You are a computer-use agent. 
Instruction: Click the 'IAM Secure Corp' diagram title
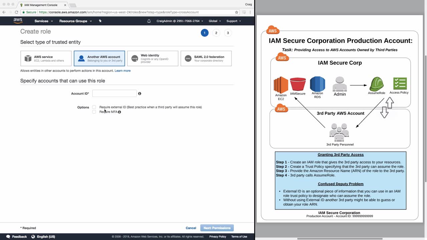[x=340, y=63]
